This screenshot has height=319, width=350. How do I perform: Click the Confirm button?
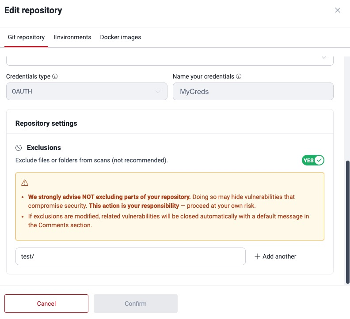pos(136,304)
